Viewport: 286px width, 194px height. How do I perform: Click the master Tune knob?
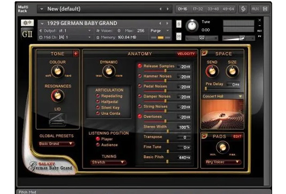coord(192,26)
